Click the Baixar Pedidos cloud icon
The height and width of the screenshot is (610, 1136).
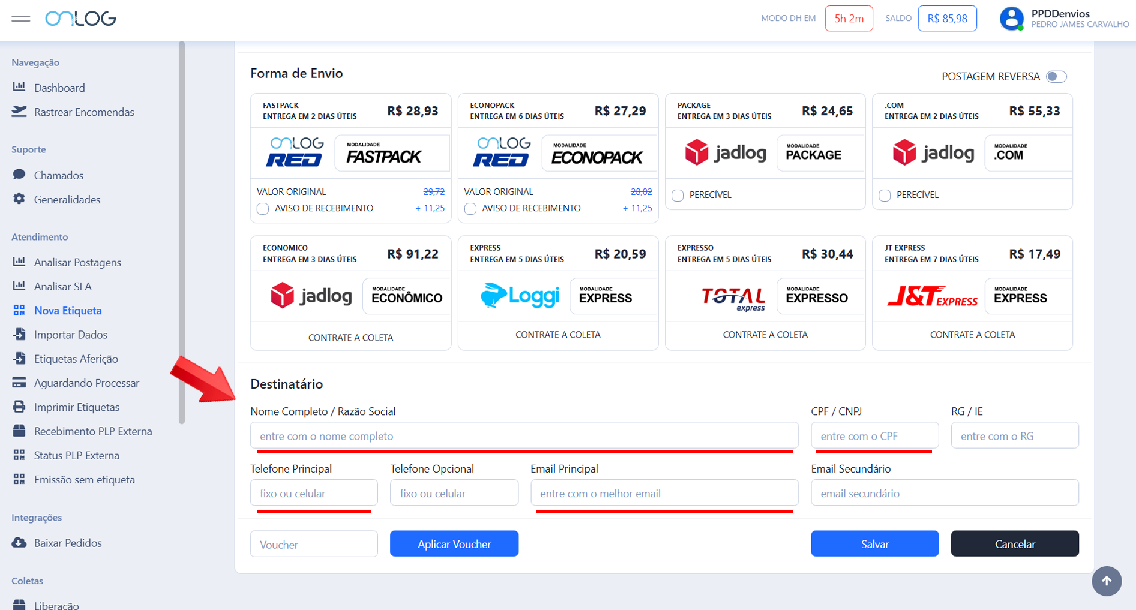pyautogui.click(x=19, y=542)
